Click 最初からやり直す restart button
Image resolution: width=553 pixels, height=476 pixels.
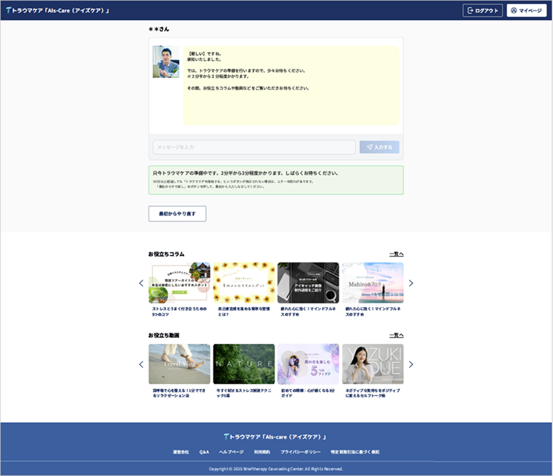(x=177, y=214)
